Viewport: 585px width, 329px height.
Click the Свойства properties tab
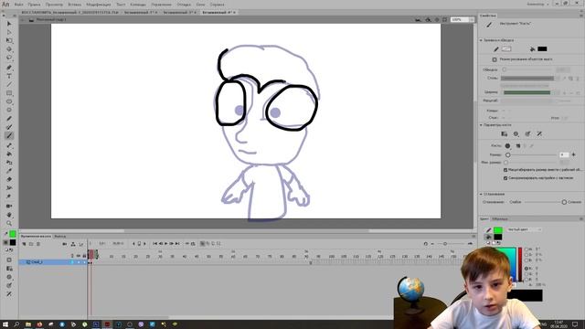click(488, 16)
